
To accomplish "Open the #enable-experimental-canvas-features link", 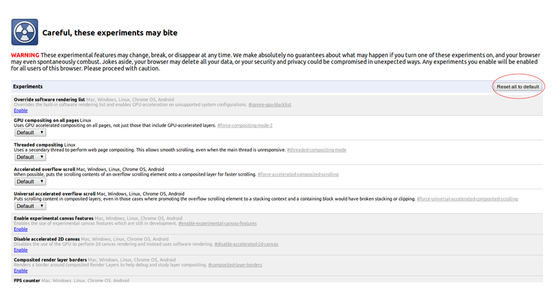I will click(x=217, y=223).
